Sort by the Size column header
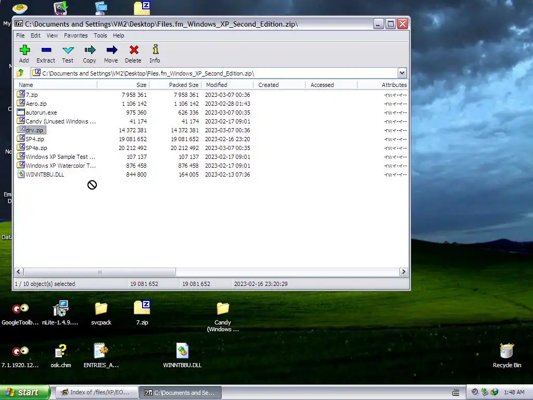 [x=123, y=85]
